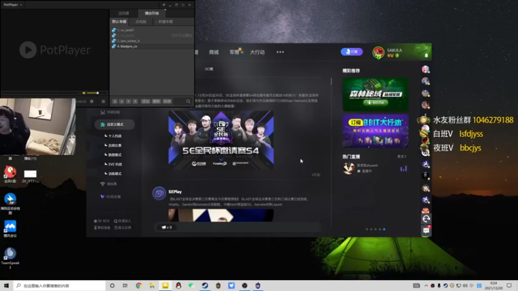Image resolution: width=518 pixels, height=291 pixels.
Task: Click 更多 more link beside 热门直播
Action: coord(401,156)
